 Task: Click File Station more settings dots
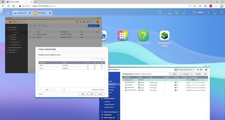[x=94, y=22]
